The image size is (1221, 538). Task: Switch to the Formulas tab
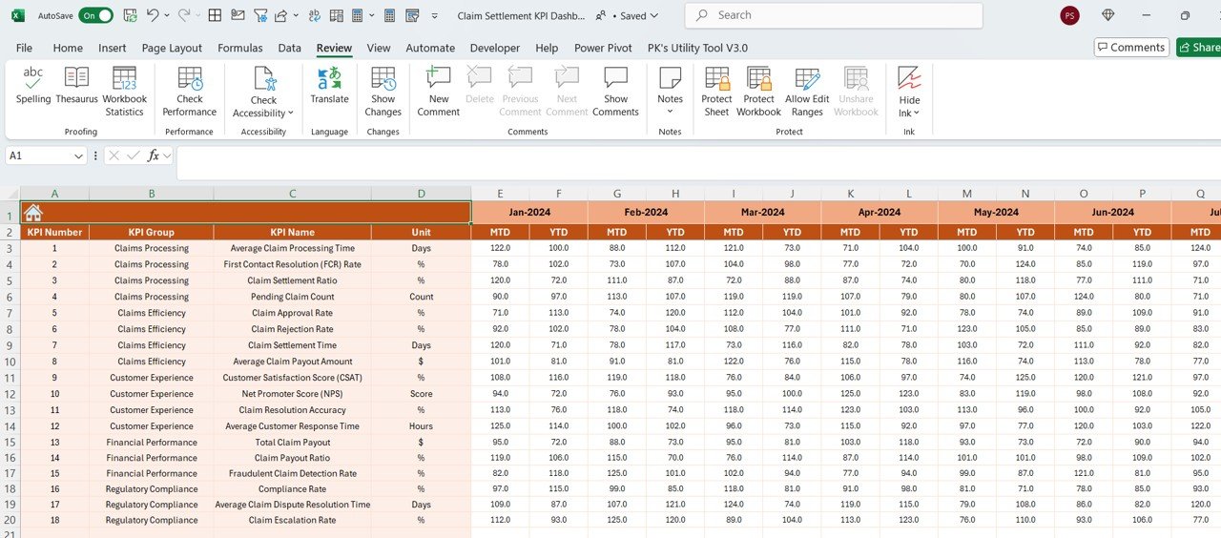(239, 48)
